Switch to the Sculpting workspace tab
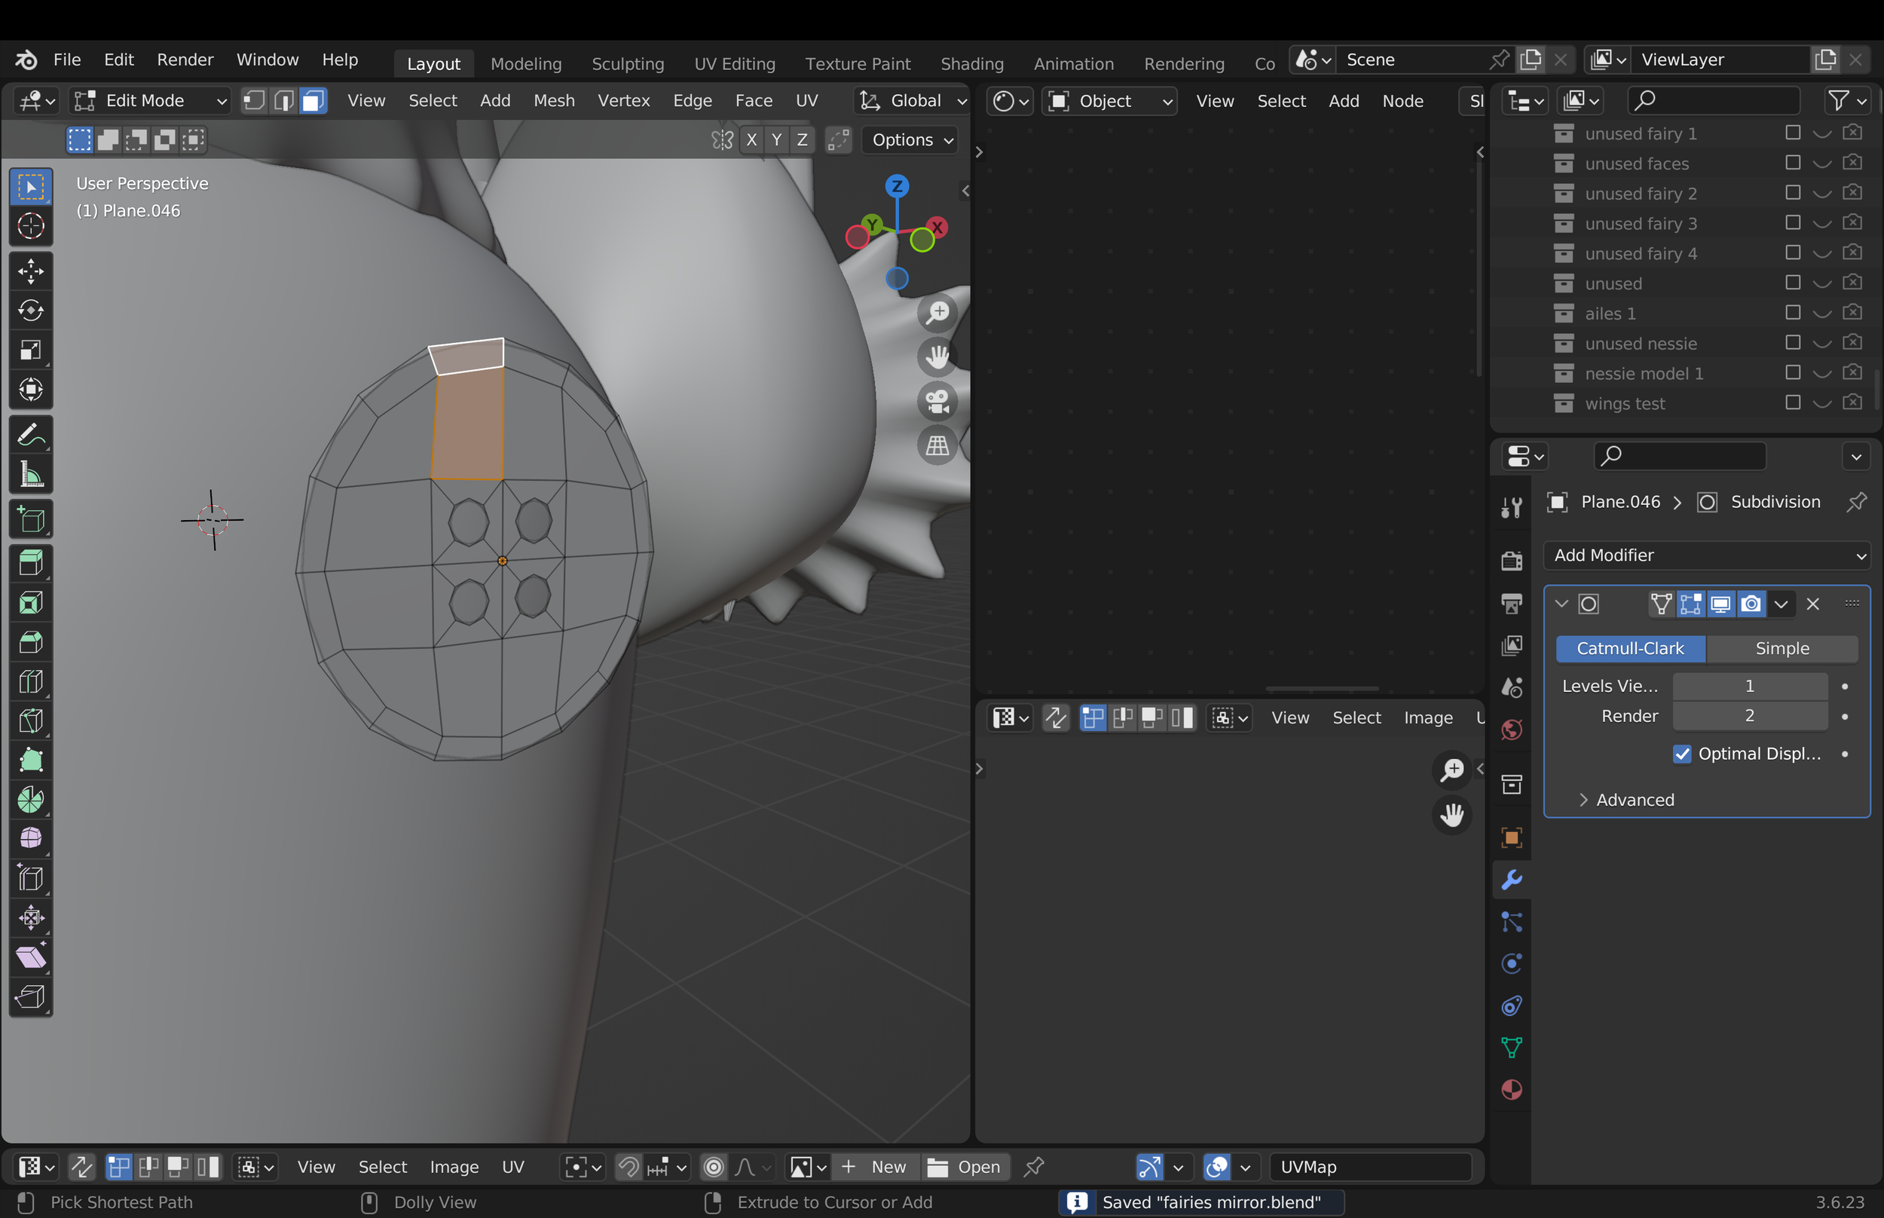 pos(628,63)
